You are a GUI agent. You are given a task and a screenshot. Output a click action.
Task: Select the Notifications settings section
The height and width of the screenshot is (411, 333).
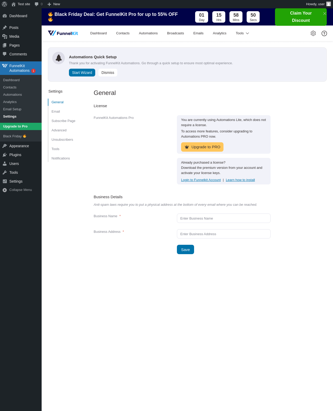(x=61, y=158)
